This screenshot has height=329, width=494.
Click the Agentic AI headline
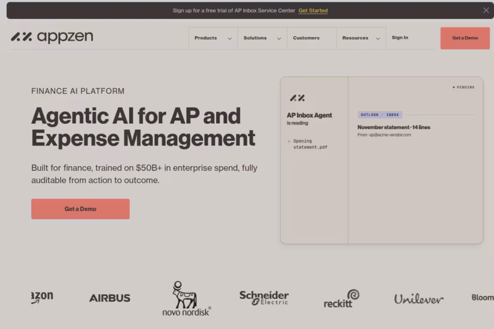point(143,127)
